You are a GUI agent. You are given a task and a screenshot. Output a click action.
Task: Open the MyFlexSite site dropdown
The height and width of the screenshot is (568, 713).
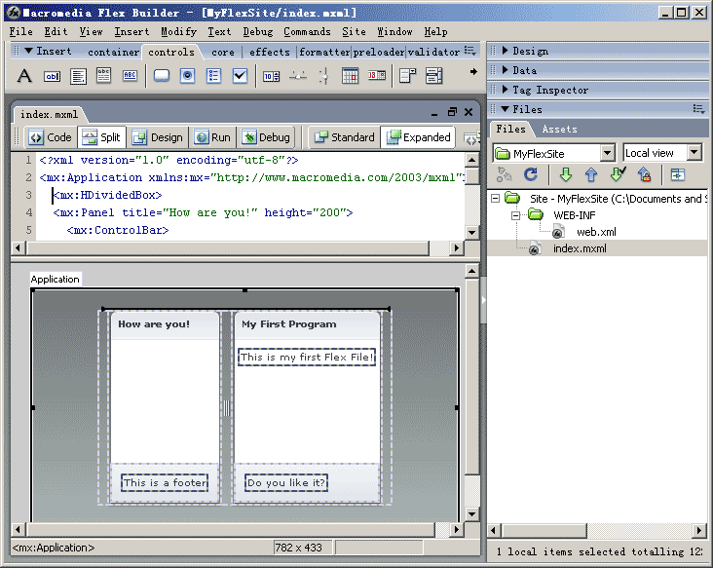click(608, 153)
